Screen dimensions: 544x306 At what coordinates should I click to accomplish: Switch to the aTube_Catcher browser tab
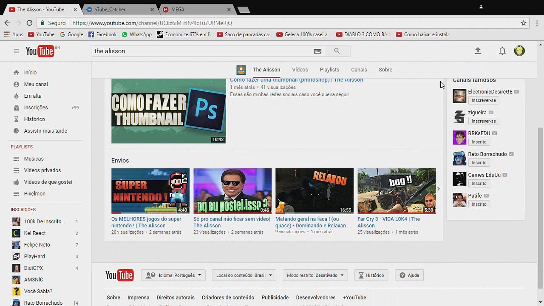[x=119, y=9]
